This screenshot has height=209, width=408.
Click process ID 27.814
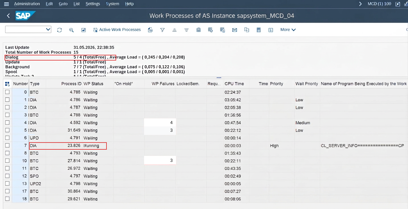(x=64, y=161)
